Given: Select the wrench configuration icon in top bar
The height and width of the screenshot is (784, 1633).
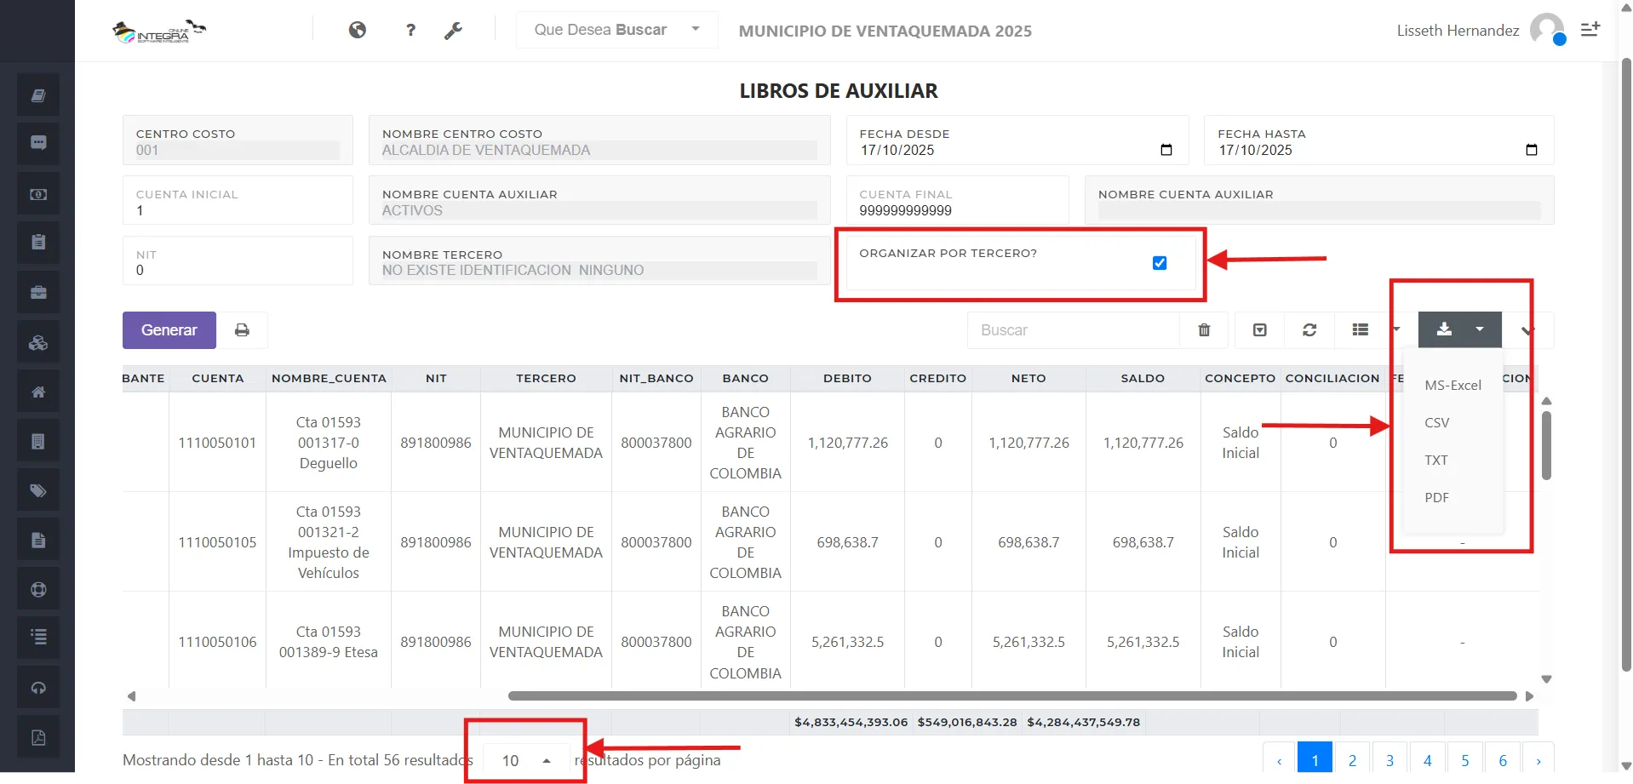Looking at the screenshot, I should click(x=454, y=30).
